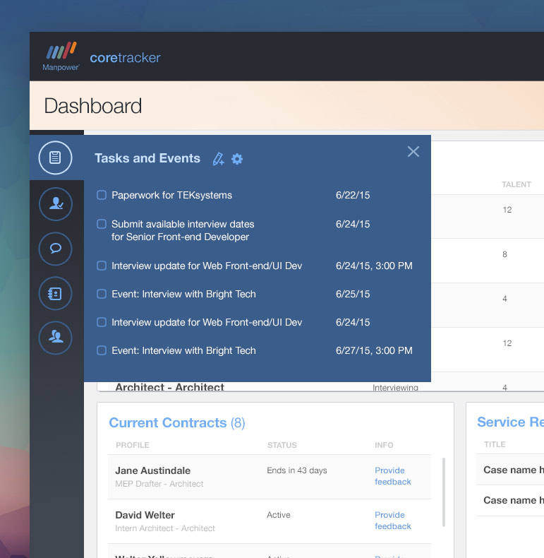This screenshot has width=544, height=558.
Task: Click the STATUS column header
Action: pos(282,445)
